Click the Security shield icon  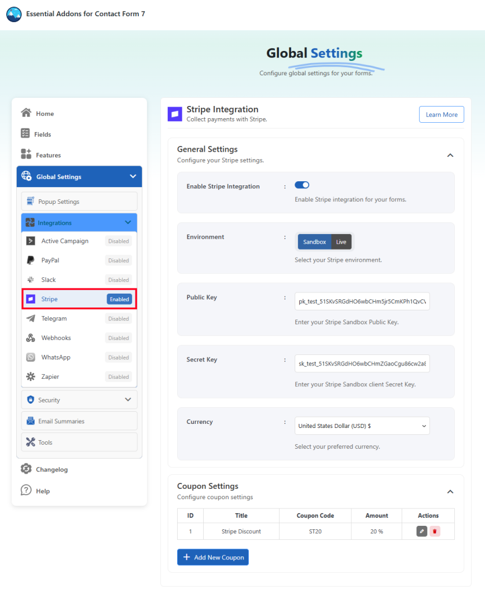click(31, 400)
